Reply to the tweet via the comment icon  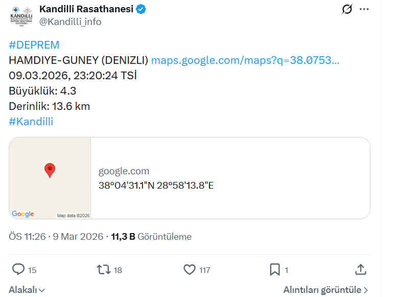pos(18,269)
